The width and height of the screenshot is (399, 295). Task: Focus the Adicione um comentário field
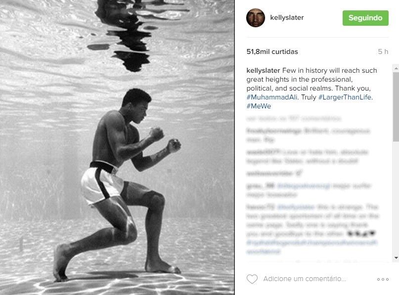305,279
